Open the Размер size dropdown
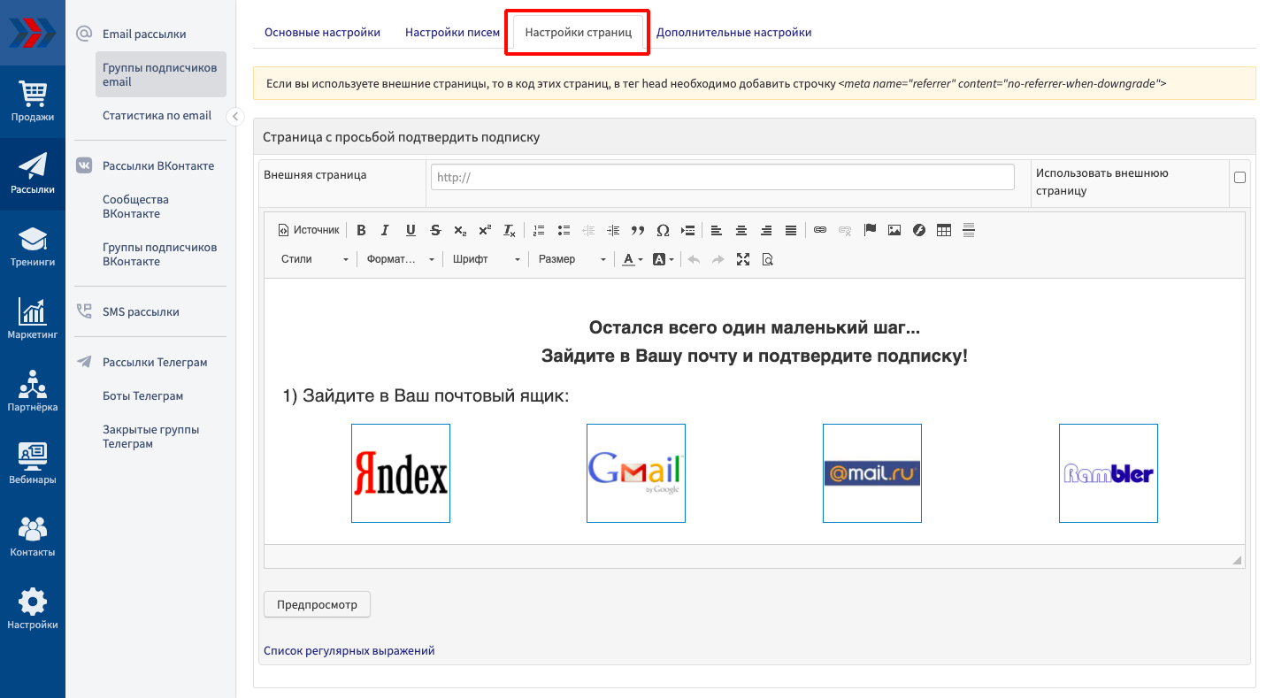Image resolution: width=1274 pixels, height=698 pixels. pyautogui.click(x=572, y=259)
